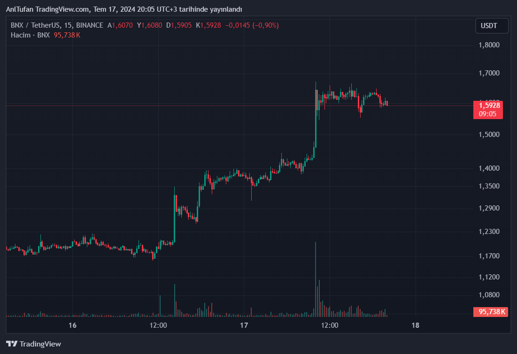Click the 1,5000 price axis label
517x354 pixels.
[489, 135]
